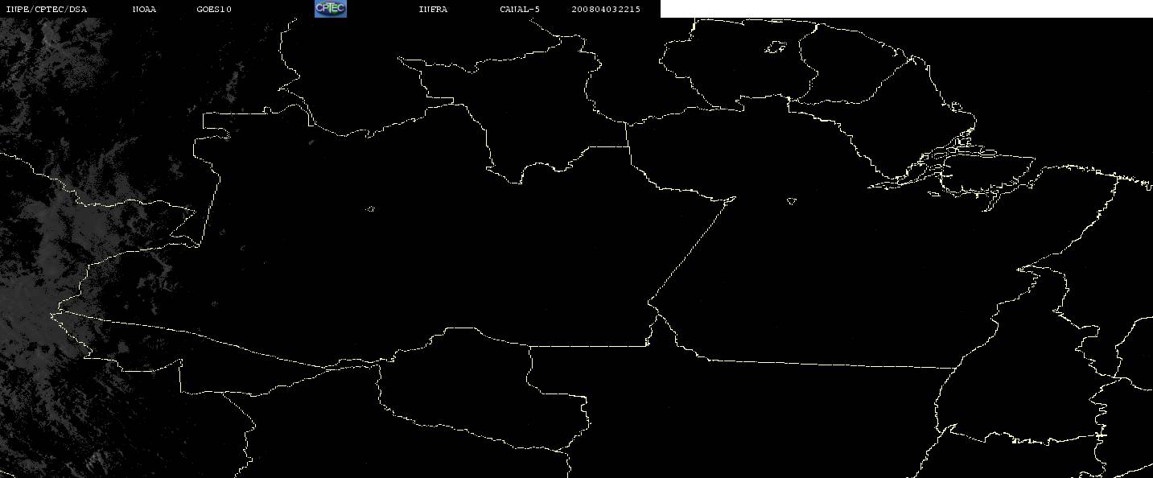Viewport: 1153px width, 478px height.
Task: Click the INFRA label in the header
Action: (x=433, y=10)
